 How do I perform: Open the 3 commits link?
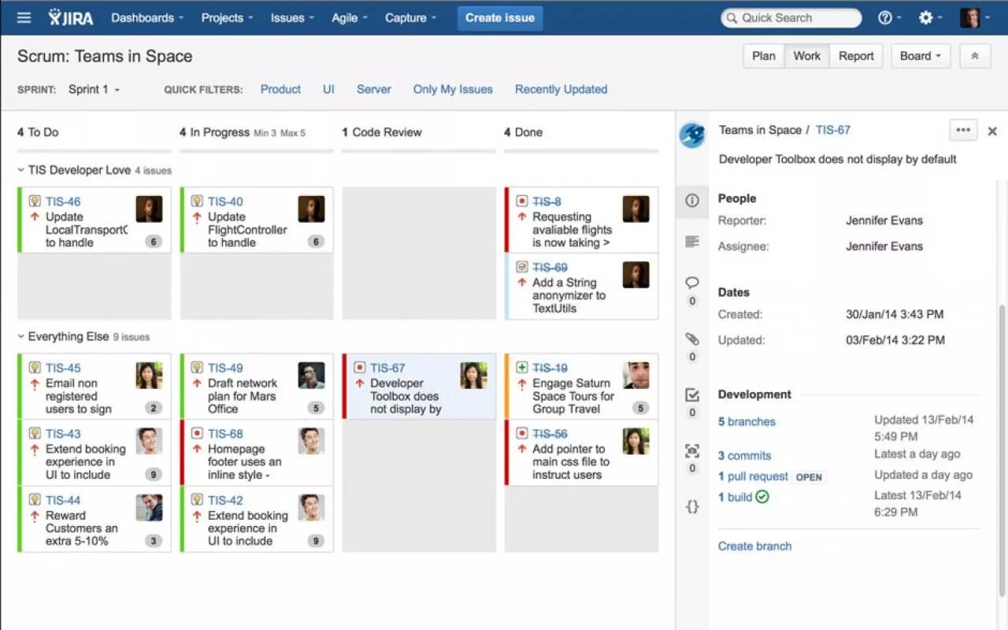coord(744,455)
